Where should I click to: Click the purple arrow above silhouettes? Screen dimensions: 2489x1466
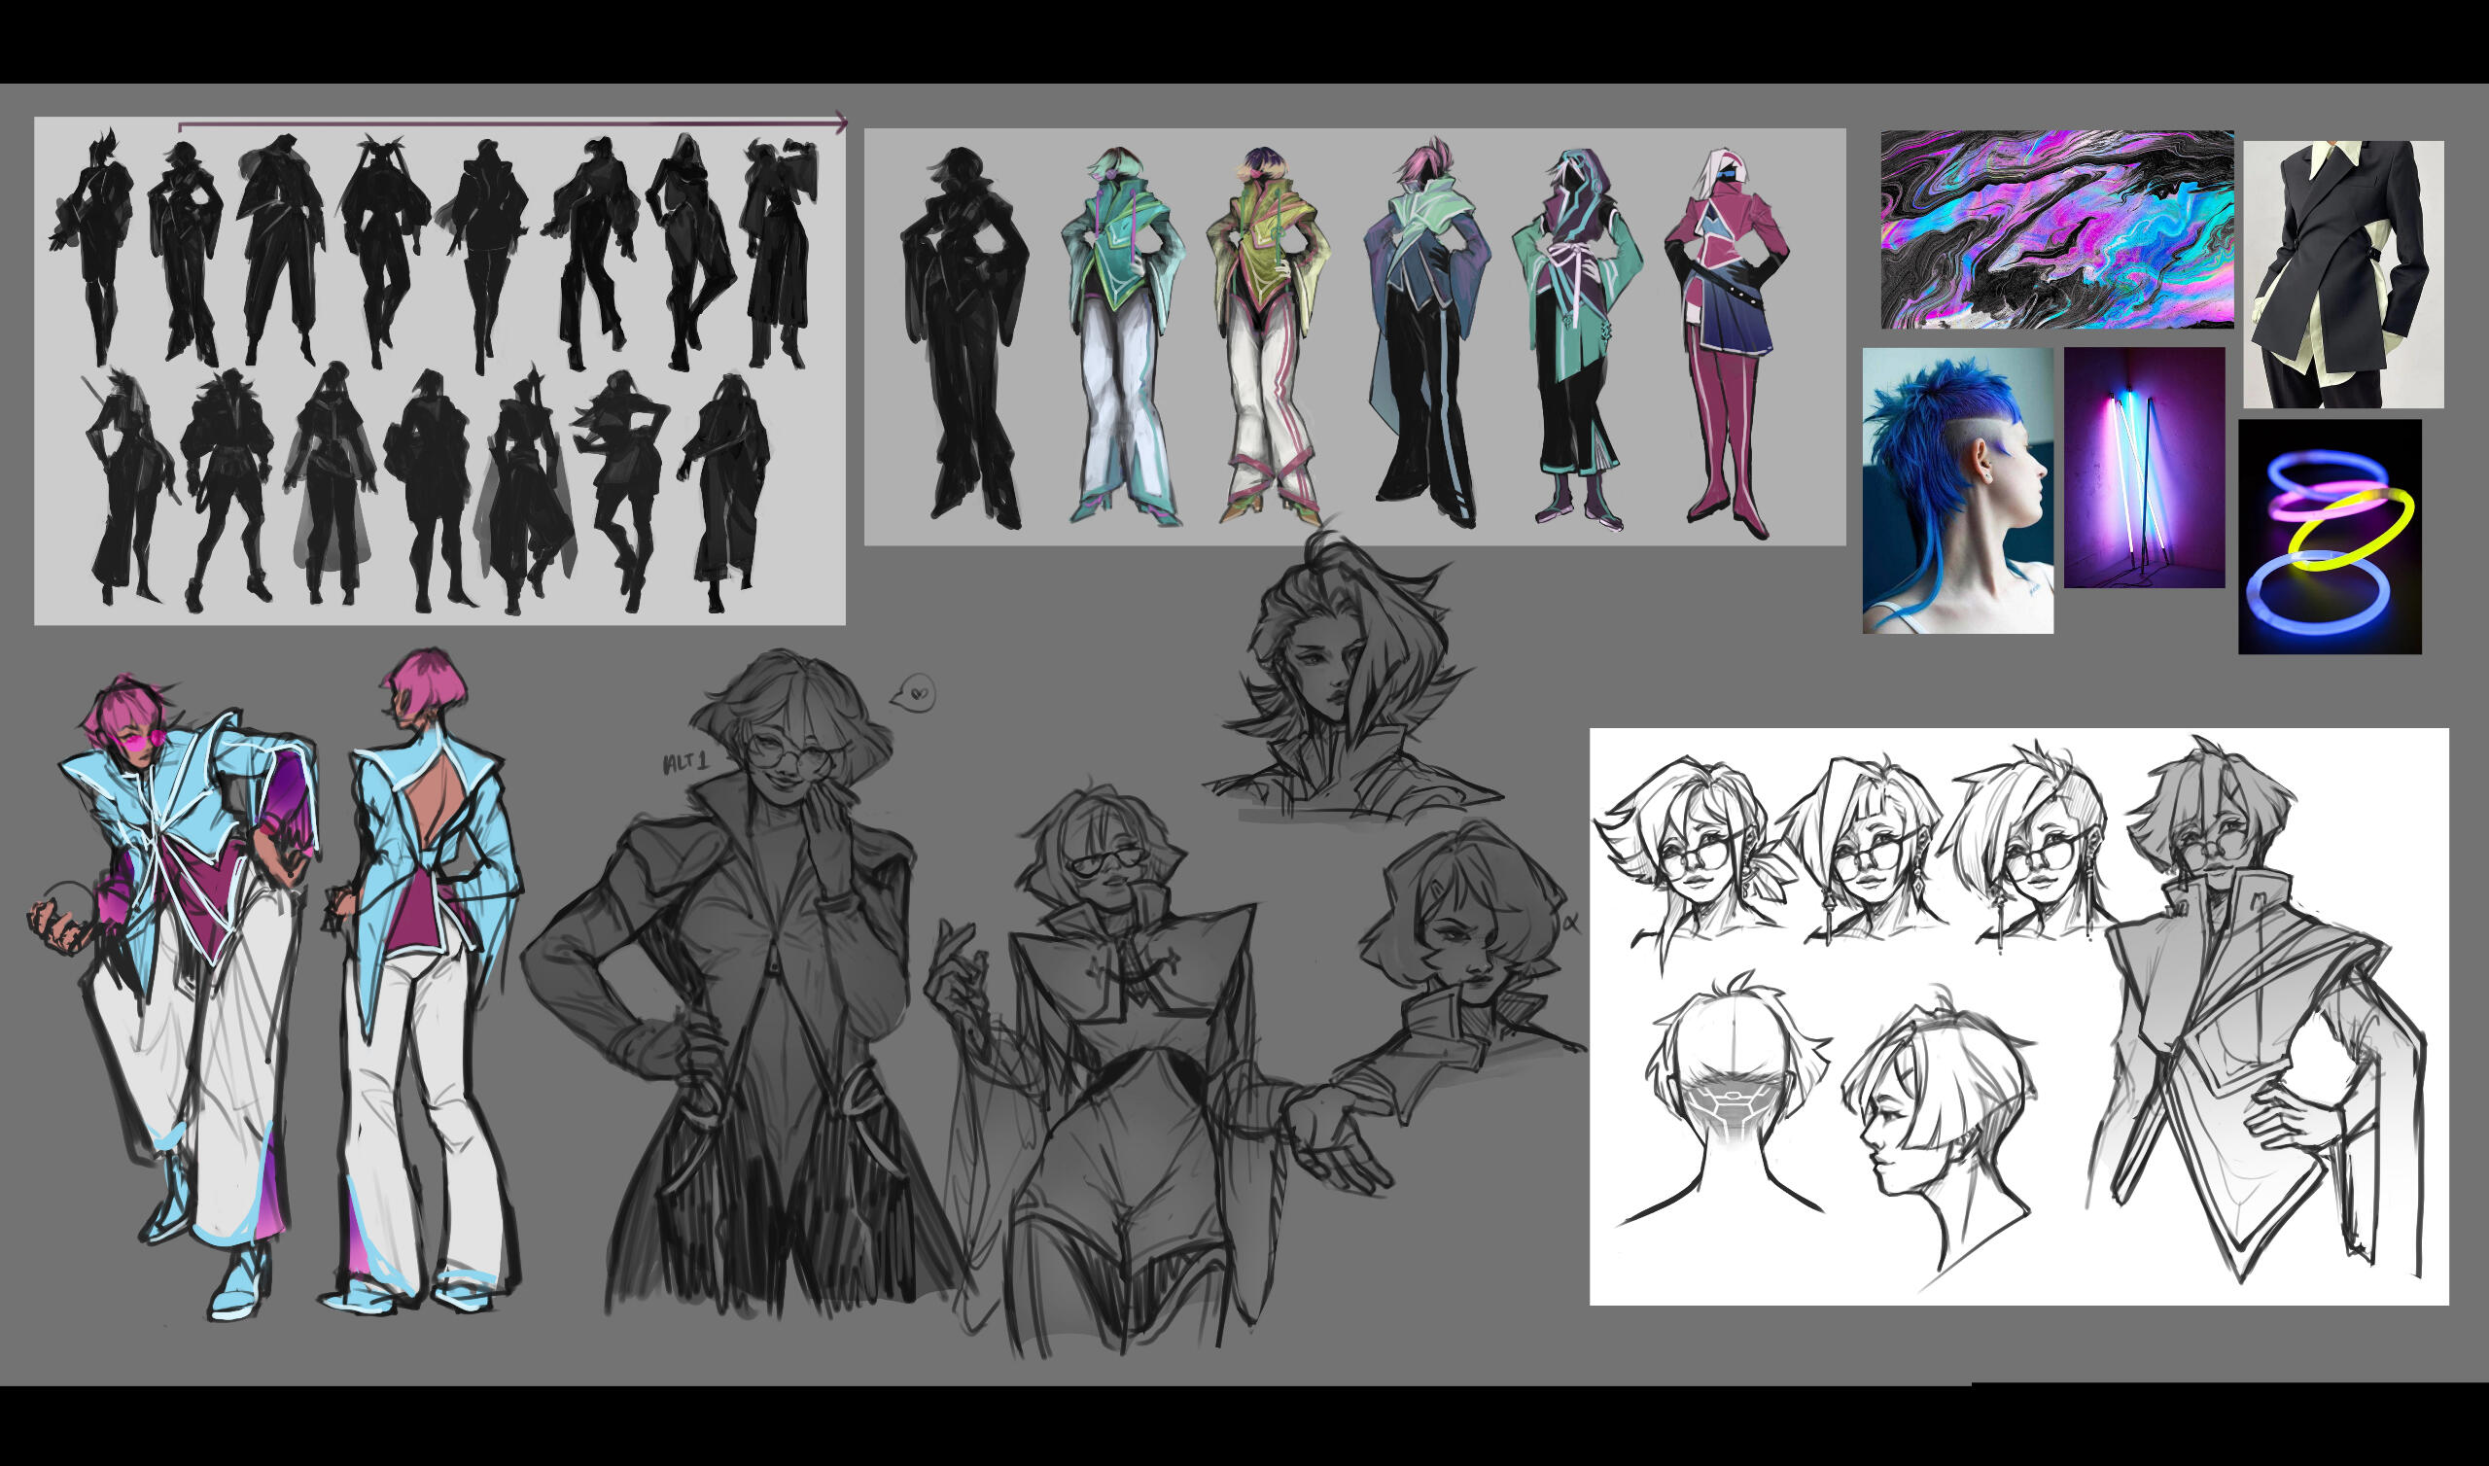(511, 124)
